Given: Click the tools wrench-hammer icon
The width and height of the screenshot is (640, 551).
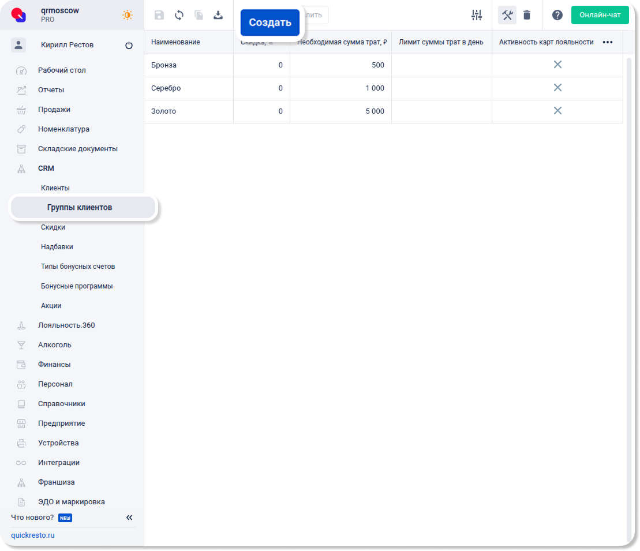Looking at the screenshot, I should 507,15.
